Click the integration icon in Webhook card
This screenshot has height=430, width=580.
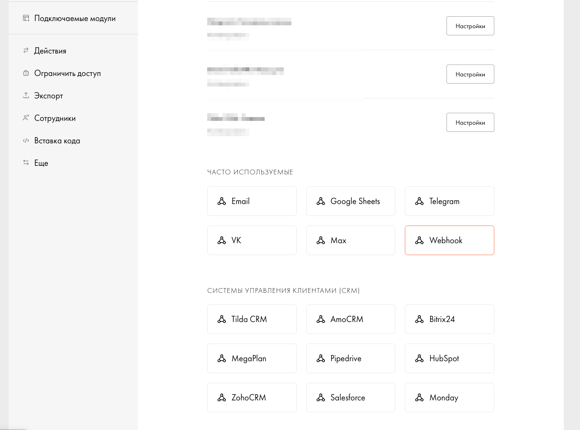pos(419,241)
